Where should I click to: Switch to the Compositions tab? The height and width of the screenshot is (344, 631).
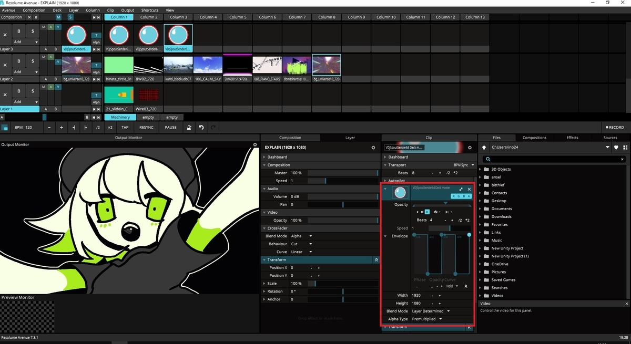click(x=534, y=138)
